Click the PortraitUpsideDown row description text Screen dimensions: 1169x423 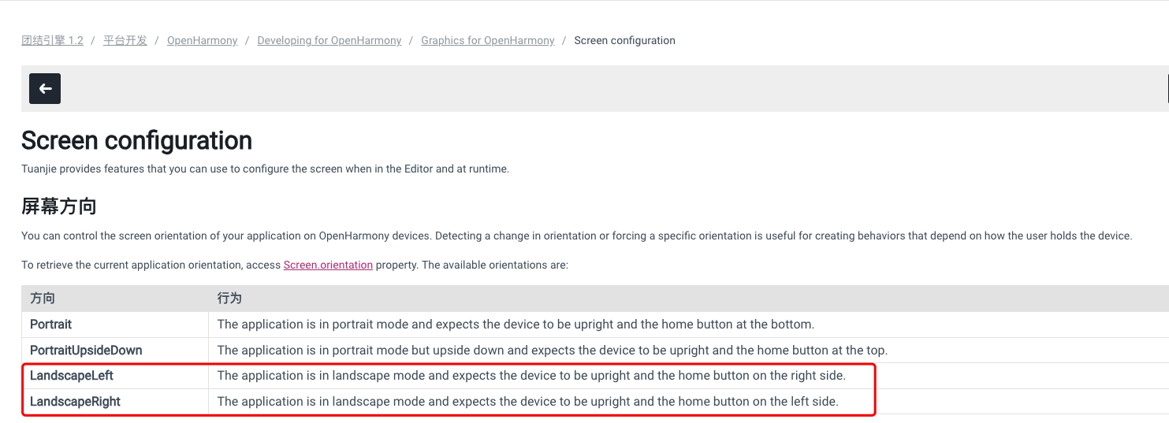[x=552, y=350]
